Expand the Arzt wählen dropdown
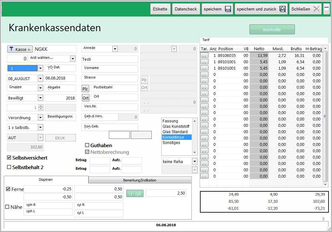This screenshot has height=232, width=332. click(73, 59)
